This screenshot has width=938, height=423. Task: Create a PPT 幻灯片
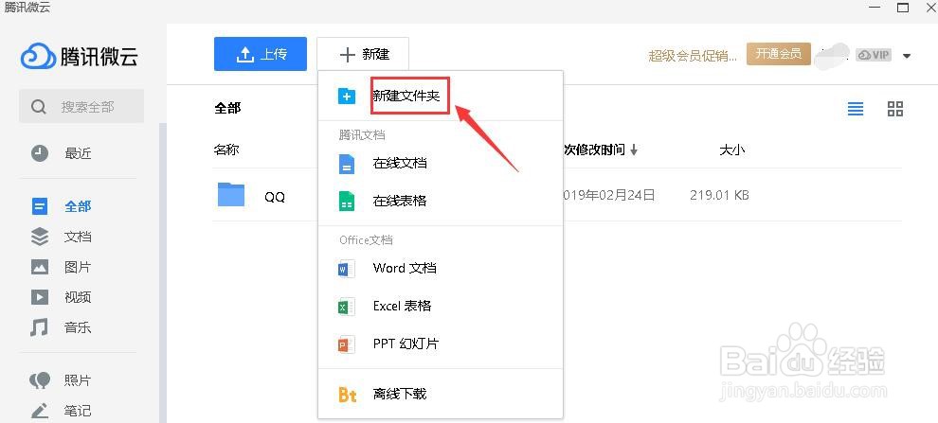(406, 344)
